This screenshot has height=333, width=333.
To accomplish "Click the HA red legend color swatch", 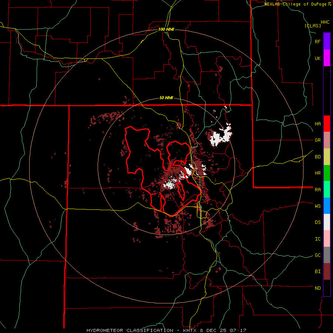I will [x=327, y=124].
